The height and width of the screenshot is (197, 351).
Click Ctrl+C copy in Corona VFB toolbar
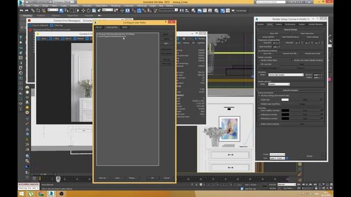(x=66, y=39)
